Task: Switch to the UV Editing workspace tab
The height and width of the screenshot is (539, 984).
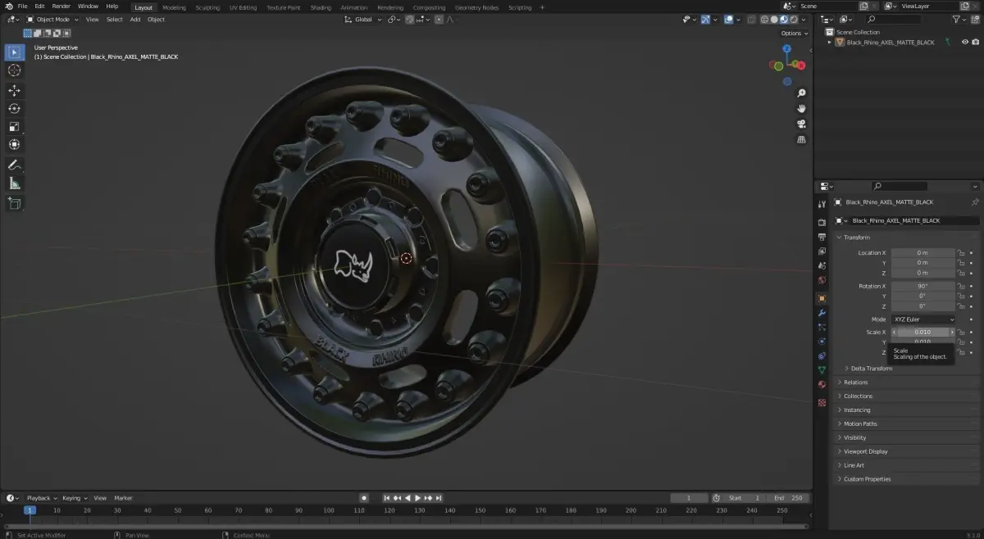Action: 243,7
